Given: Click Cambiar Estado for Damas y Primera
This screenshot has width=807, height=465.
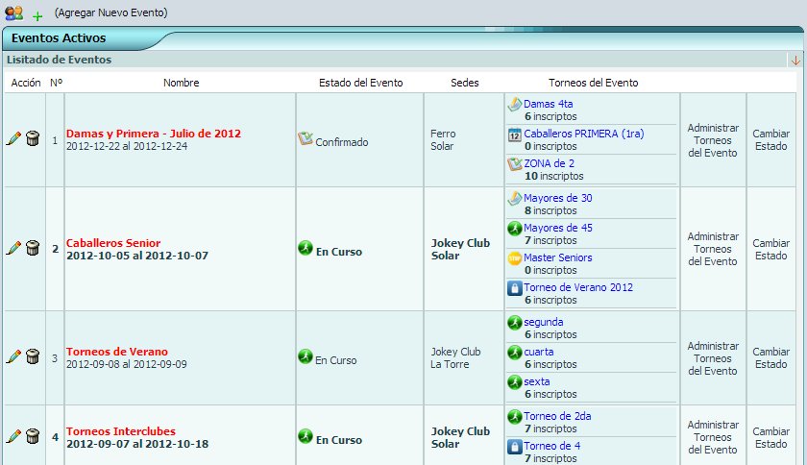Looking at the screenshot, I should point(770,140).
